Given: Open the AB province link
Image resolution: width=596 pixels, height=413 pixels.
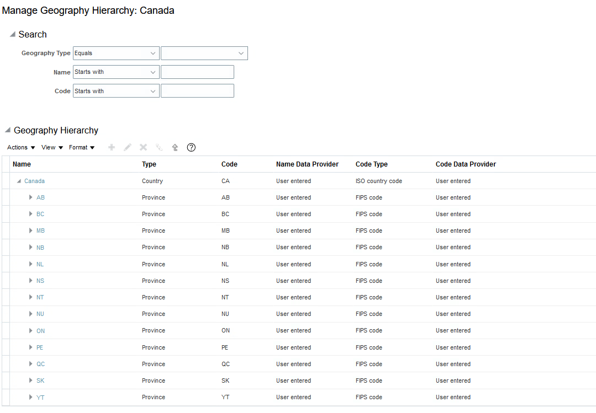Looking at the screenshot, I should click(40, 197).
